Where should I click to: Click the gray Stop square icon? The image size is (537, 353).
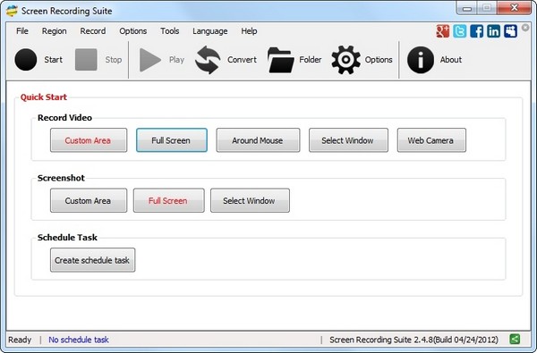[86, 60]
